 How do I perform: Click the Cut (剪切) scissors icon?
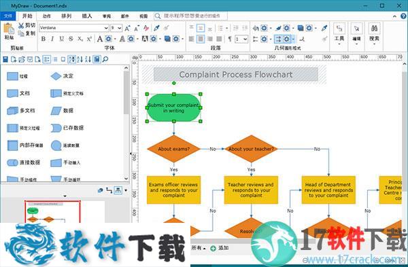pos(21,26)
